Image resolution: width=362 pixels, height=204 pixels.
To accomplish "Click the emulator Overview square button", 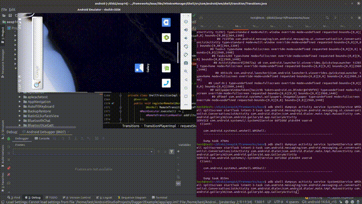I will pyautogui.click(x=186, y=96).
